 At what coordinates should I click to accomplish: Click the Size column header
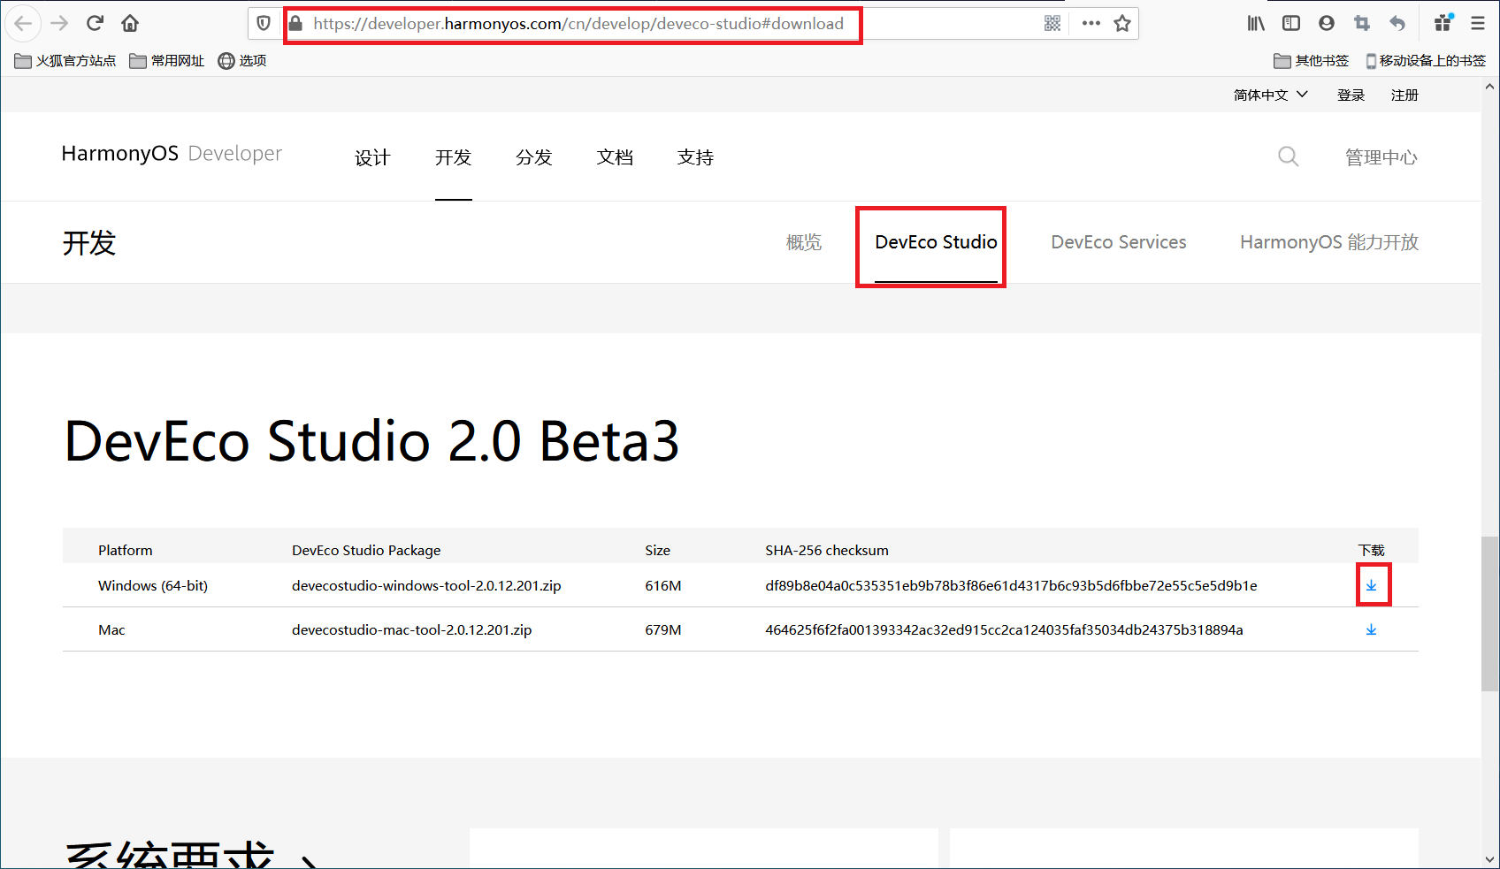point(658,550)
